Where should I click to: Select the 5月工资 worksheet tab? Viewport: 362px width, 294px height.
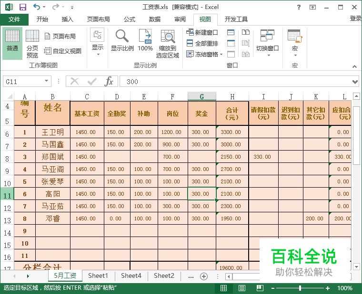[x=65, y=275]
